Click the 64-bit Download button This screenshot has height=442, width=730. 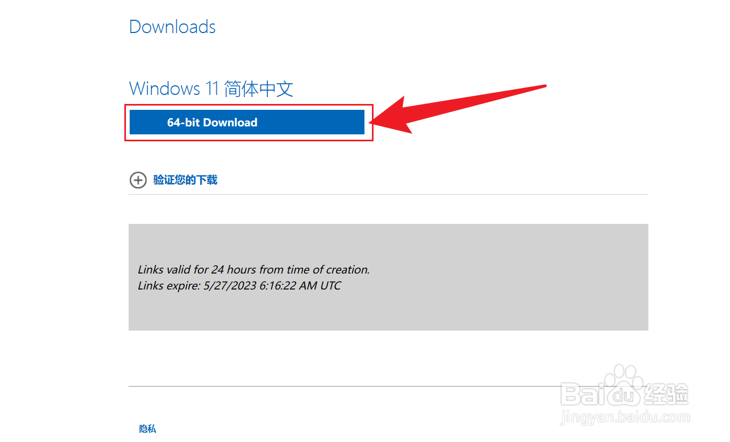tap(247, 122)
